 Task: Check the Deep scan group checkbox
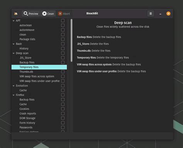tap(63, 53)
